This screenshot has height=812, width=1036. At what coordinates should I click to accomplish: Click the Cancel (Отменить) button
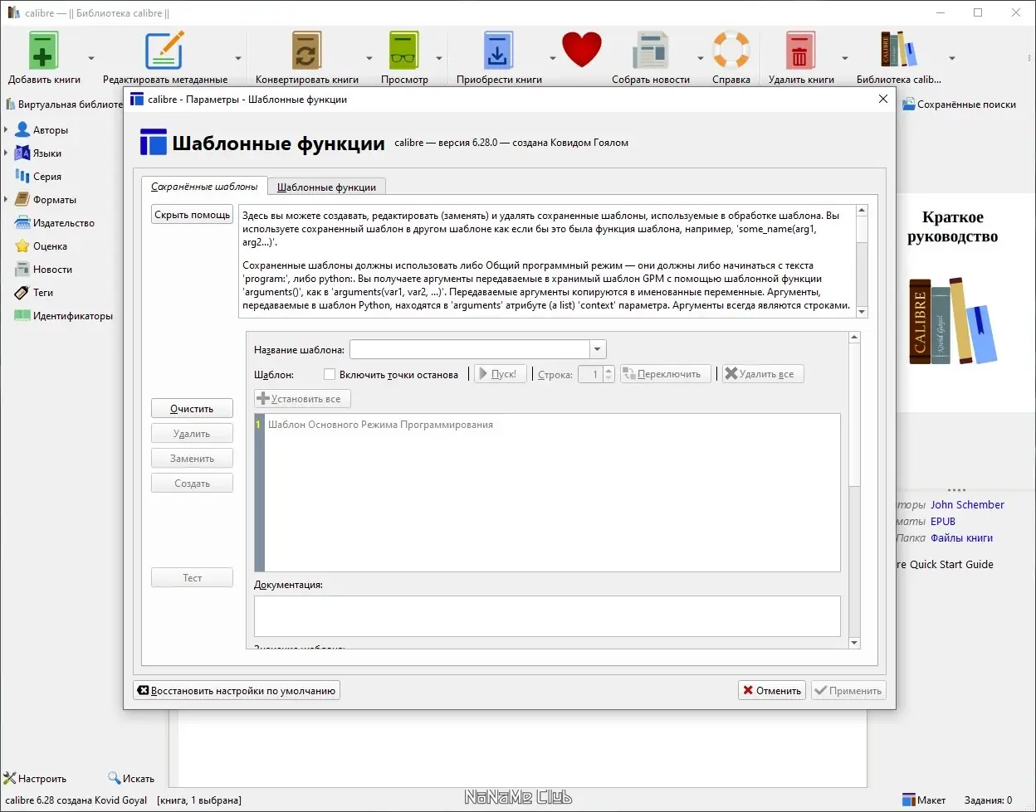point(771,690)
